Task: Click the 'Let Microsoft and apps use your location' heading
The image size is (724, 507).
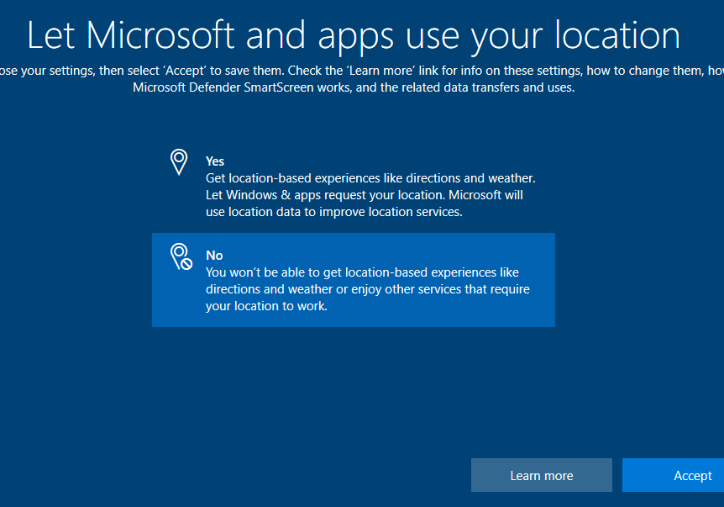Action: pyautogui.click(x=354, y=35)
